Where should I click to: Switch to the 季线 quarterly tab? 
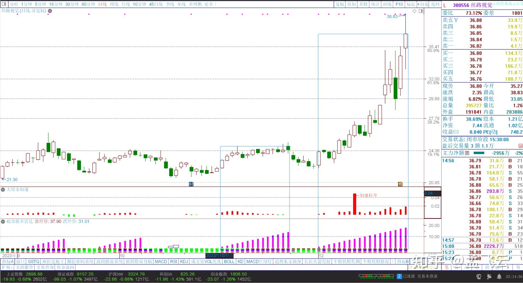pos(170,4)
